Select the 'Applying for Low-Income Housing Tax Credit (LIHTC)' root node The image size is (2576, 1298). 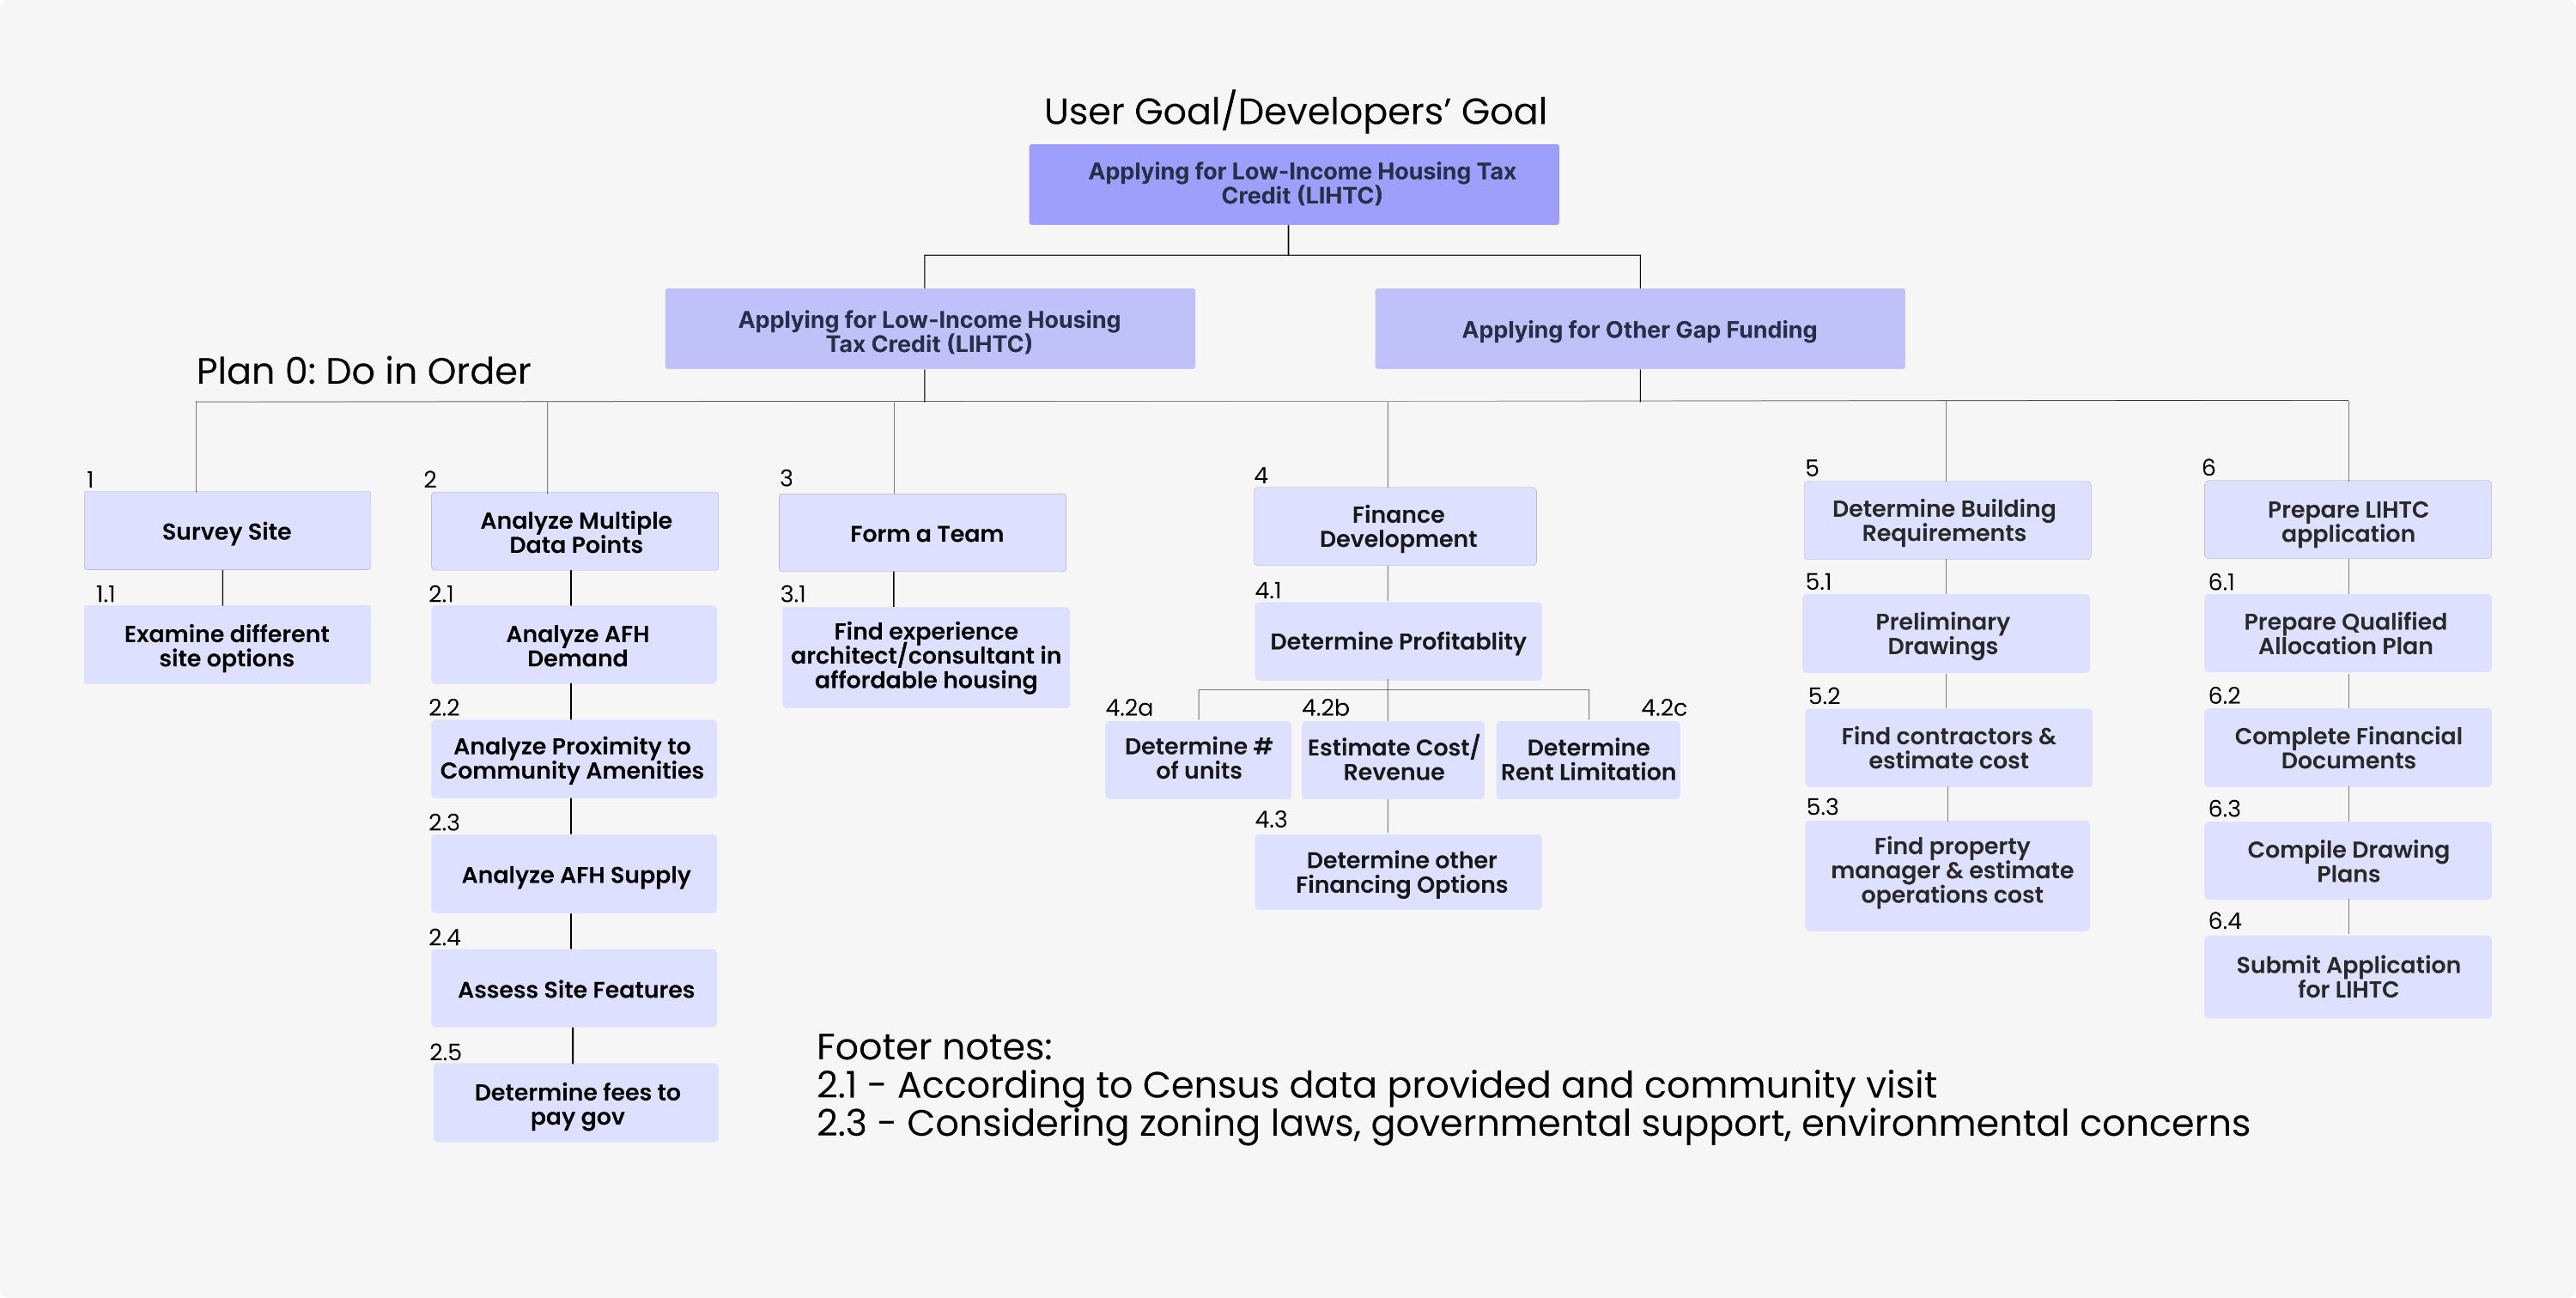[1293, 184]
